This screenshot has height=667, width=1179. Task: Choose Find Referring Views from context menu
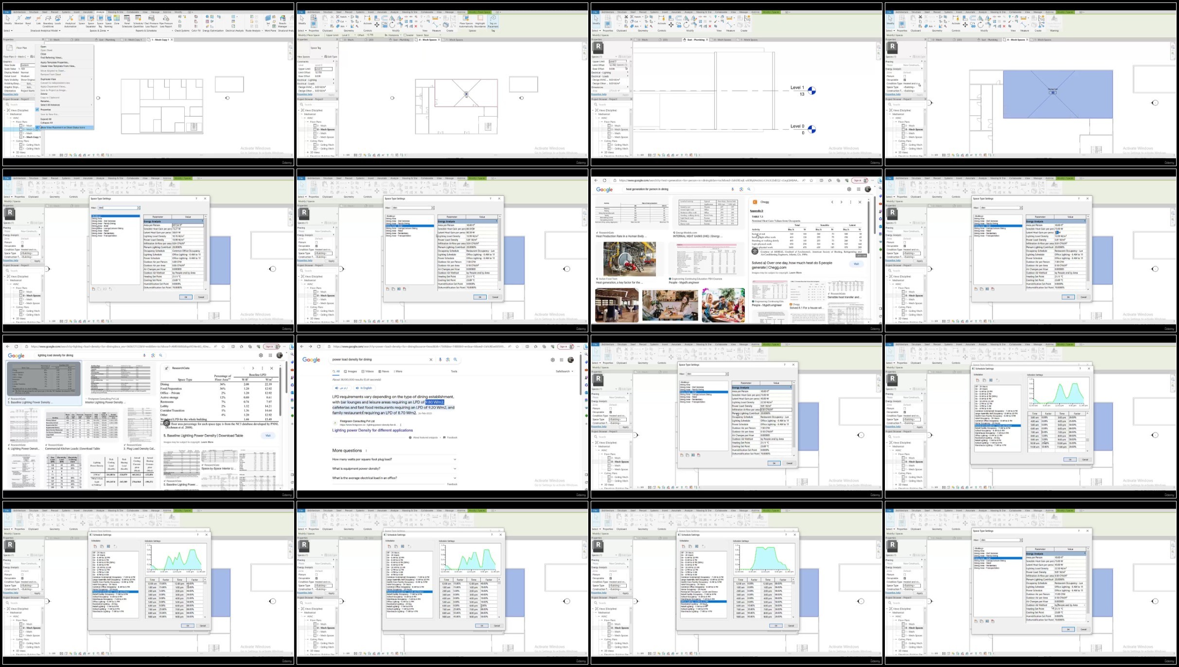(x=52, y=58)
